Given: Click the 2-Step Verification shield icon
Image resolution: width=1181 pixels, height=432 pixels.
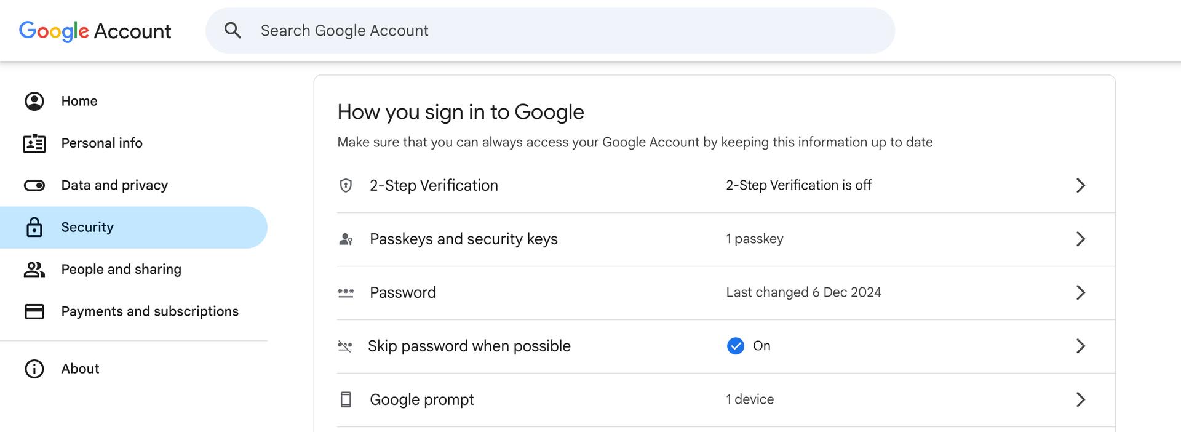Looking at the screenshot, I should pos(346,185).
